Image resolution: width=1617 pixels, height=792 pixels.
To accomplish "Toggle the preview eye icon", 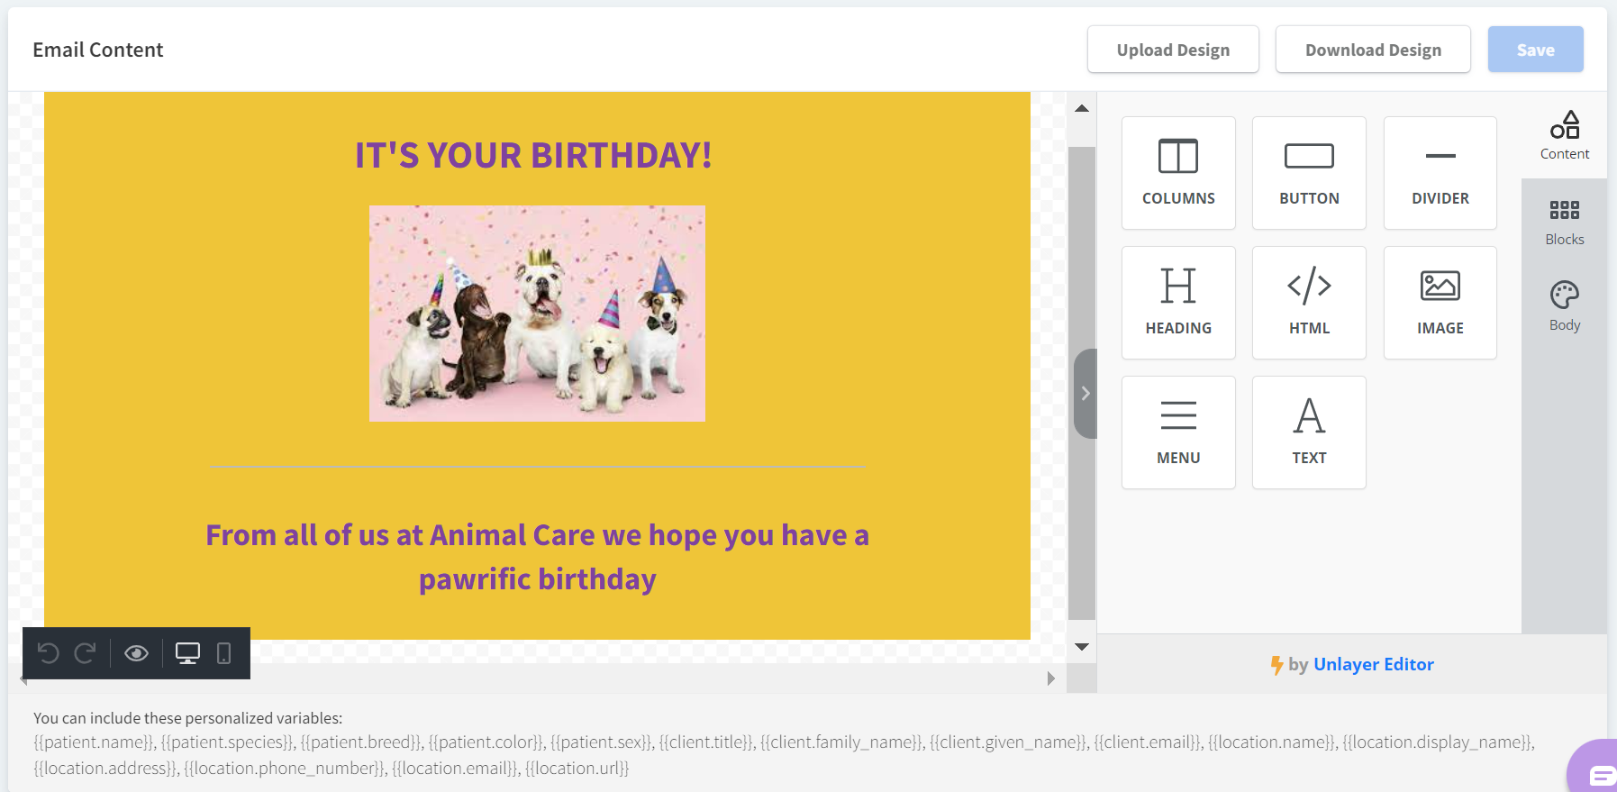I will point(136,653).
